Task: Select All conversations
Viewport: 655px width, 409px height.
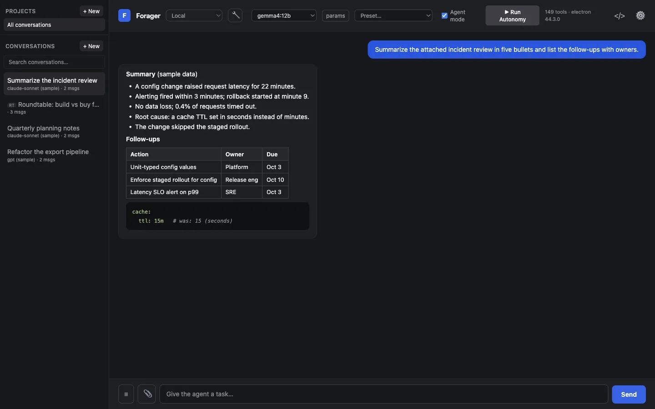Action: (54, 25)
